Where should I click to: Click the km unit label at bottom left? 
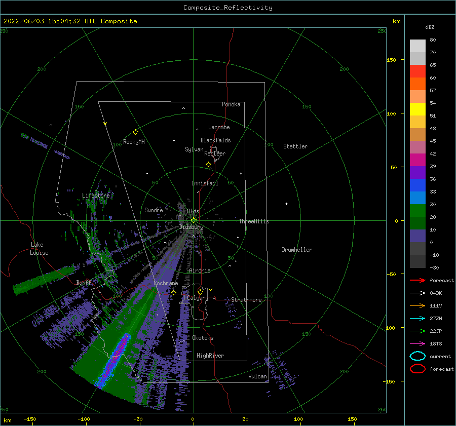[7, 420]
